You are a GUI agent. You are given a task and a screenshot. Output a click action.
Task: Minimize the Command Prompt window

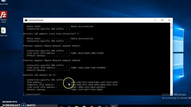[x=155, y=20]
